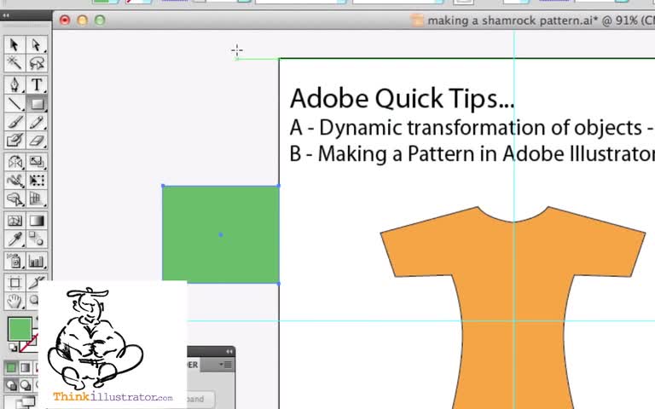Image resolution: width=655 pixels, height=409 pixels.
Task: Reset to default fill and stroke
Action: (13, 348)
